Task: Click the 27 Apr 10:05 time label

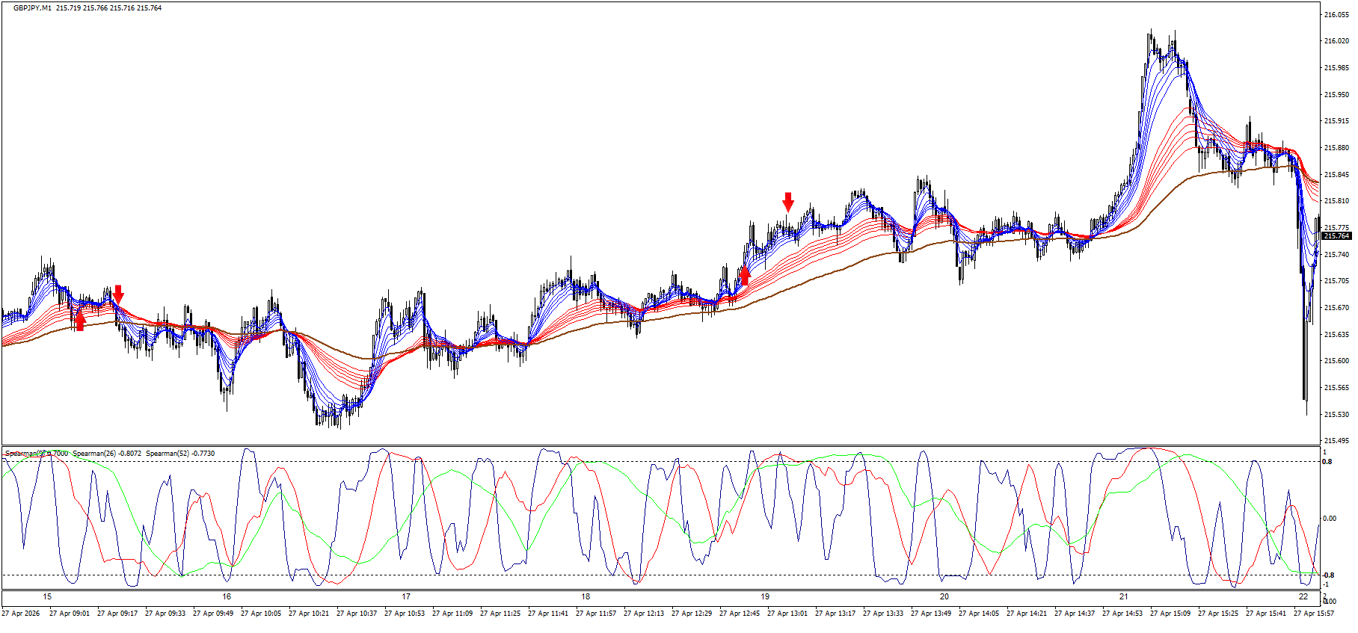Action: [261, 614]
